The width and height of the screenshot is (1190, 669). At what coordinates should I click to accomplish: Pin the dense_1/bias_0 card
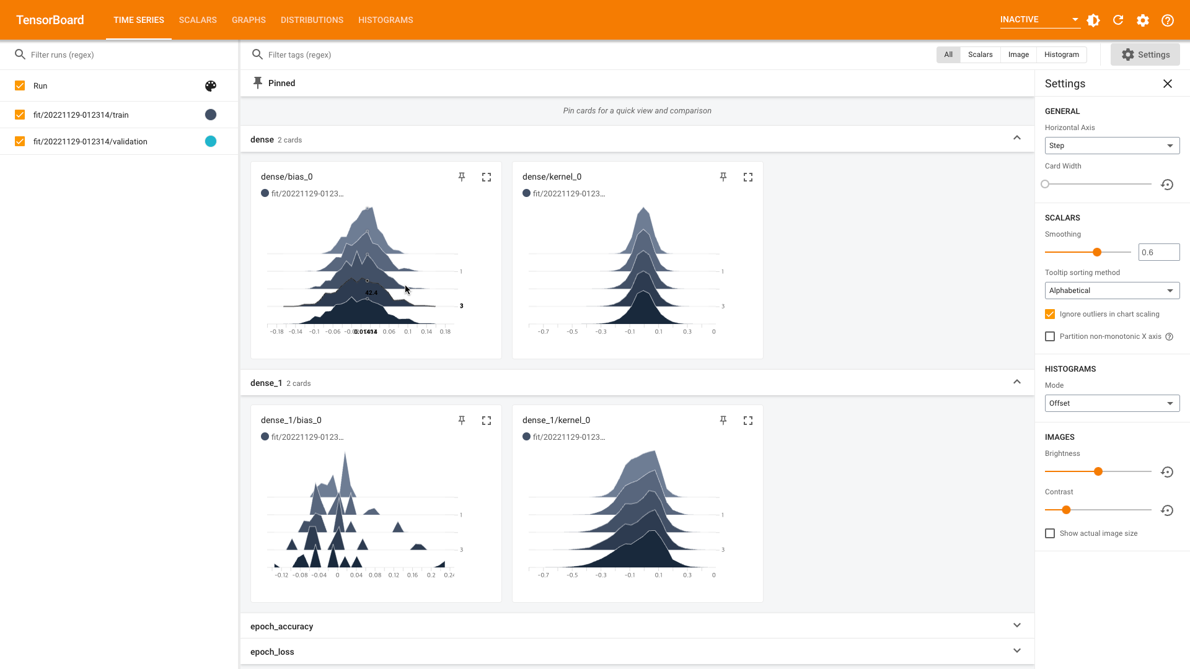(x=462, y=421)
